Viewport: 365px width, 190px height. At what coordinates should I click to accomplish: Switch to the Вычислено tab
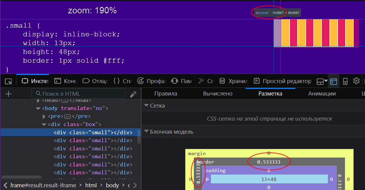pos(218,94)
